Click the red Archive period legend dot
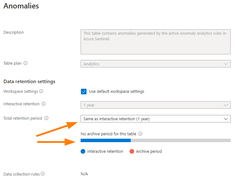 tap(132, 151)
